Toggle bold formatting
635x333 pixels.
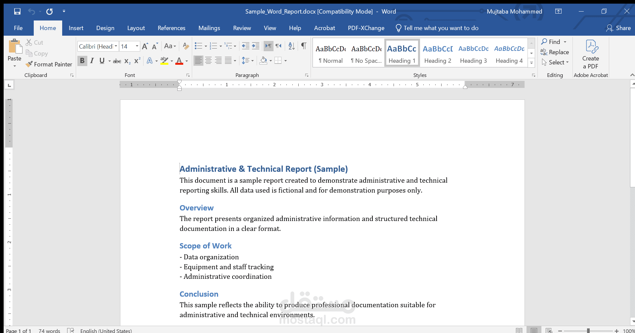82,61
